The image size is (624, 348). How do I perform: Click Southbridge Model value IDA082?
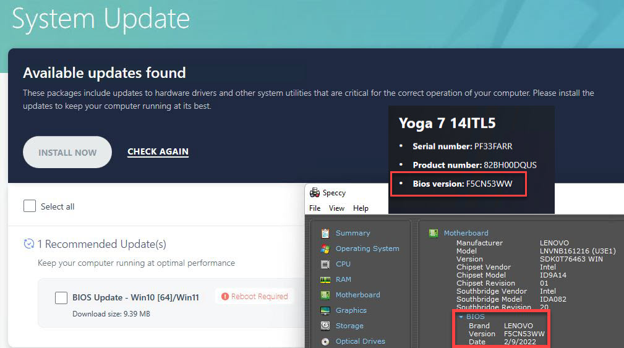point(553,299)
